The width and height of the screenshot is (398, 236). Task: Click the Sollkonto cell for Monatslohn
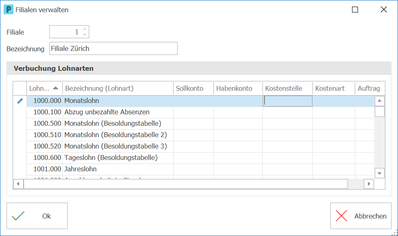194,101
